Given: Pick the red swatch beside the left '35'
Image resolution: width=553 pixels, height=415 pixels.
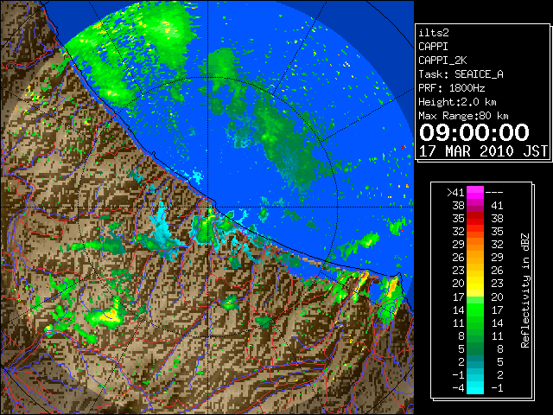Looking at the screenshot, I should 475,219.
